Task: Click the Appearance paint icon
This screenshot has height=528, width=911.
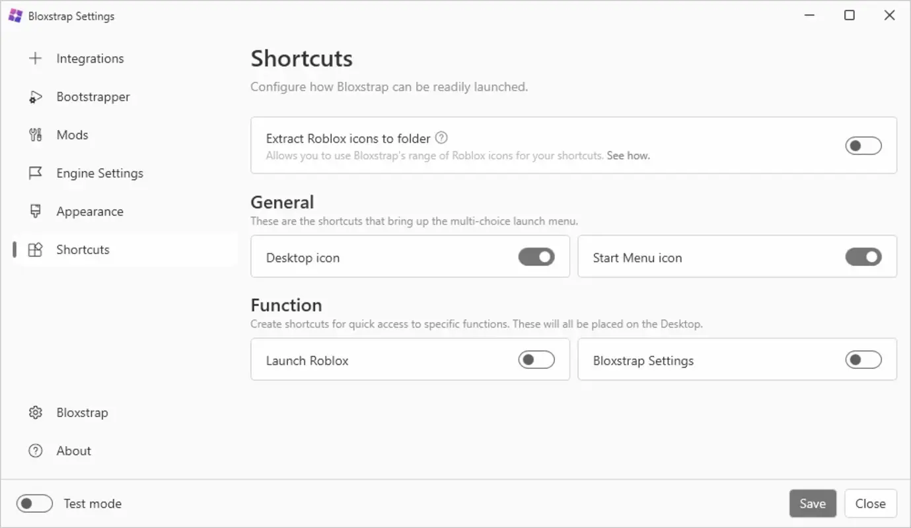Action: click(x=36, y=211)
